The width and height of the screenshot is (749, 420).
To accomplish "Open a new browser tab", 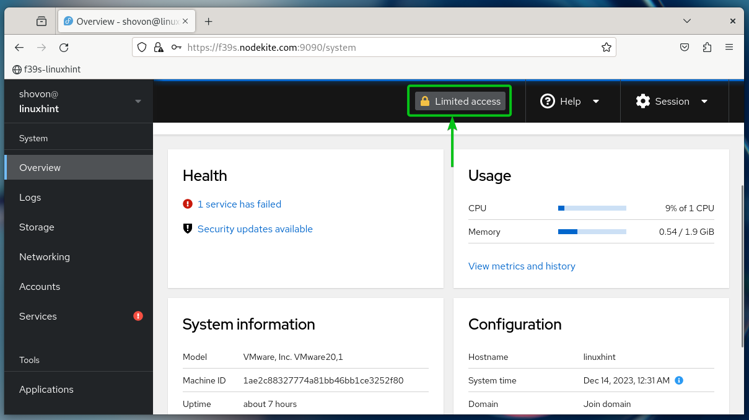I will click(208, 21).
